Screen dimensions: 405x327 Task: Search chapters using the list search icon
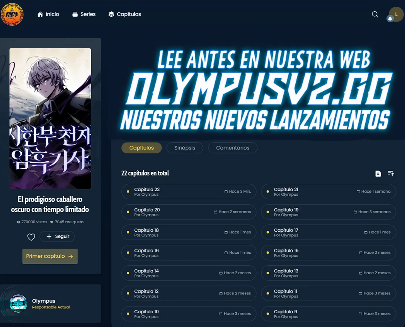coord(378,174)
